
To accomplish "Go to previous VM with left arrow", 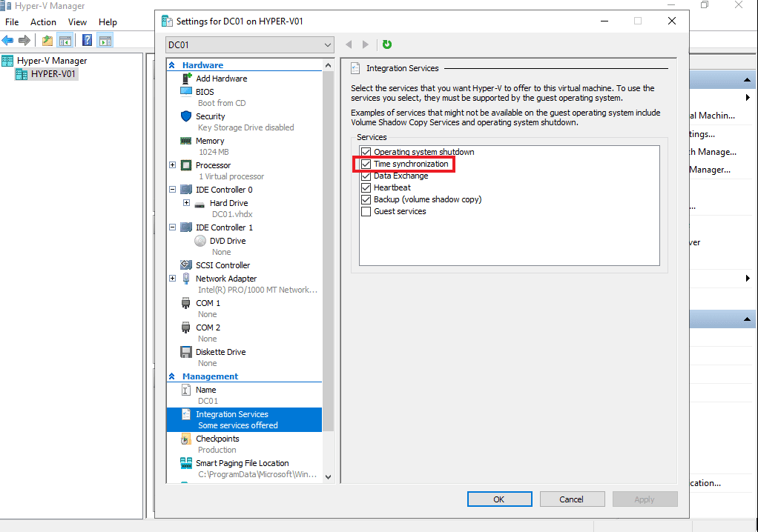I will coord(349,44).
